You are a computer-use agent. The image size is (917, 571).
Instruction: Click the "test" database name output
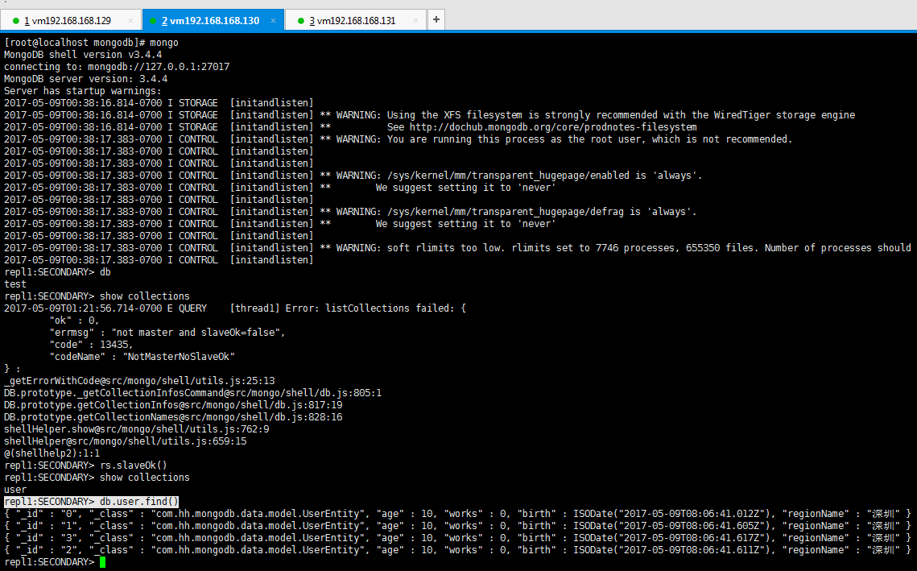[x=15, y=284]
